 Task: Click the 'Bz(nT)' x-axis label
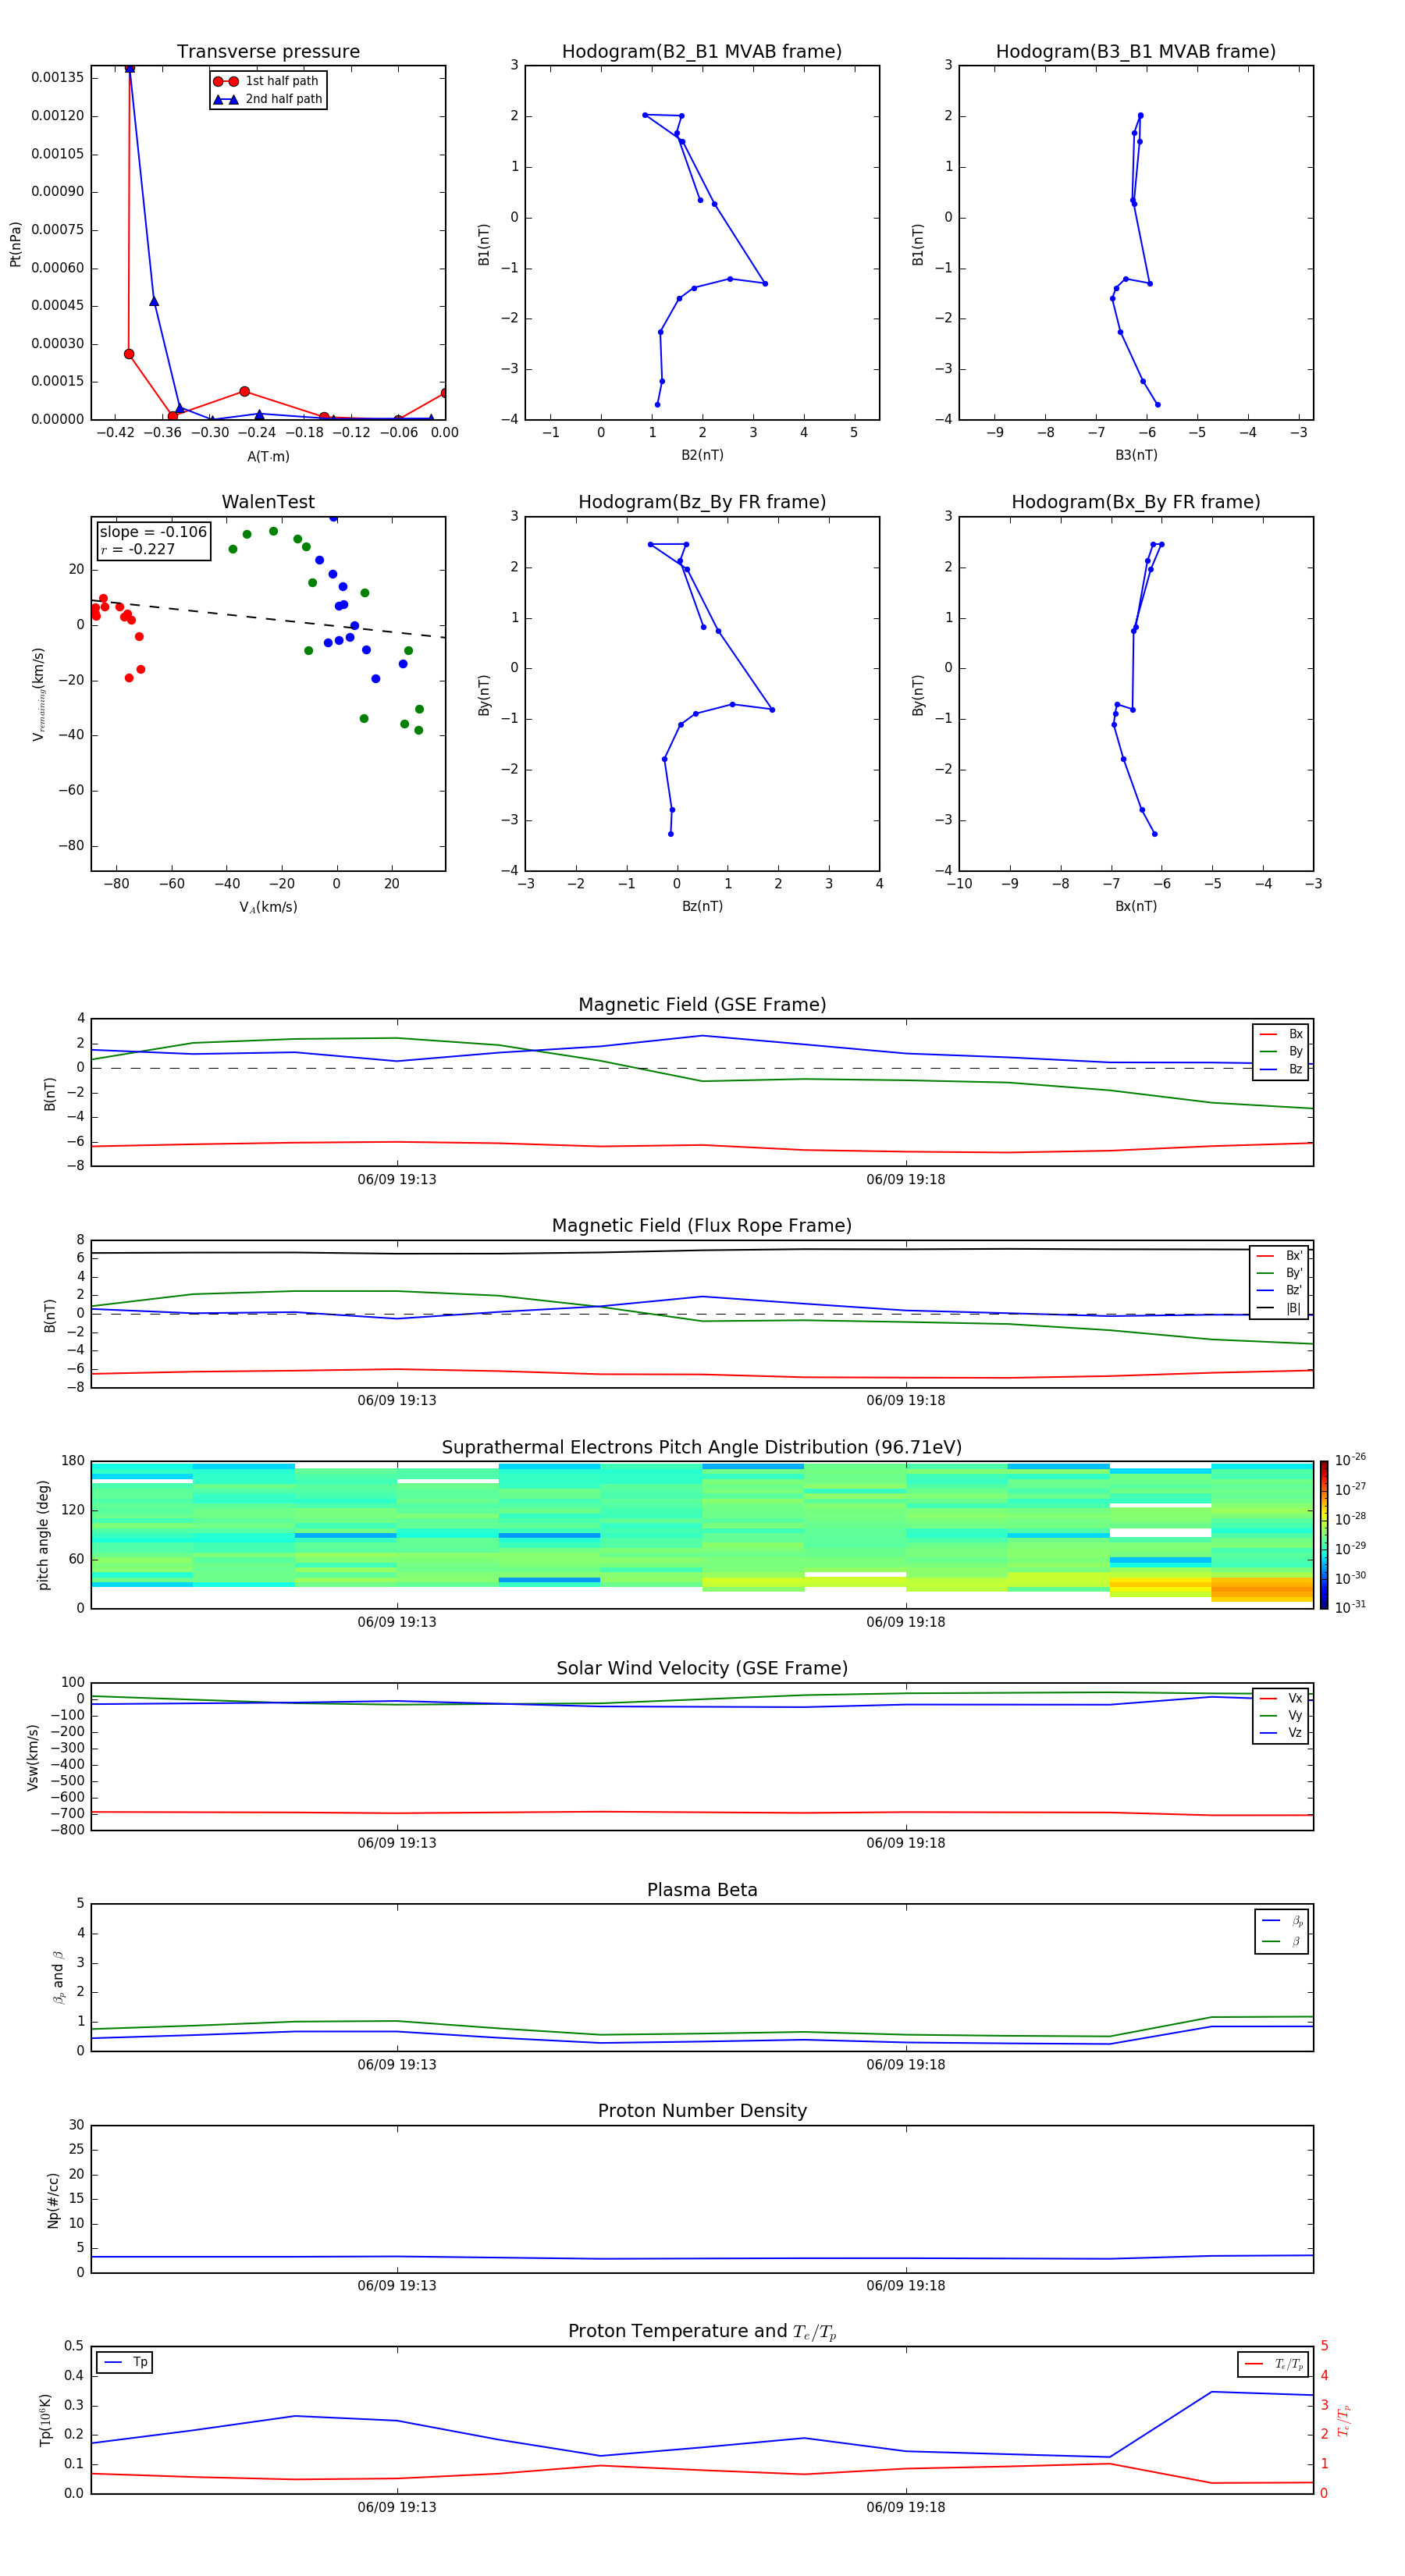click(x=702, y=906)
